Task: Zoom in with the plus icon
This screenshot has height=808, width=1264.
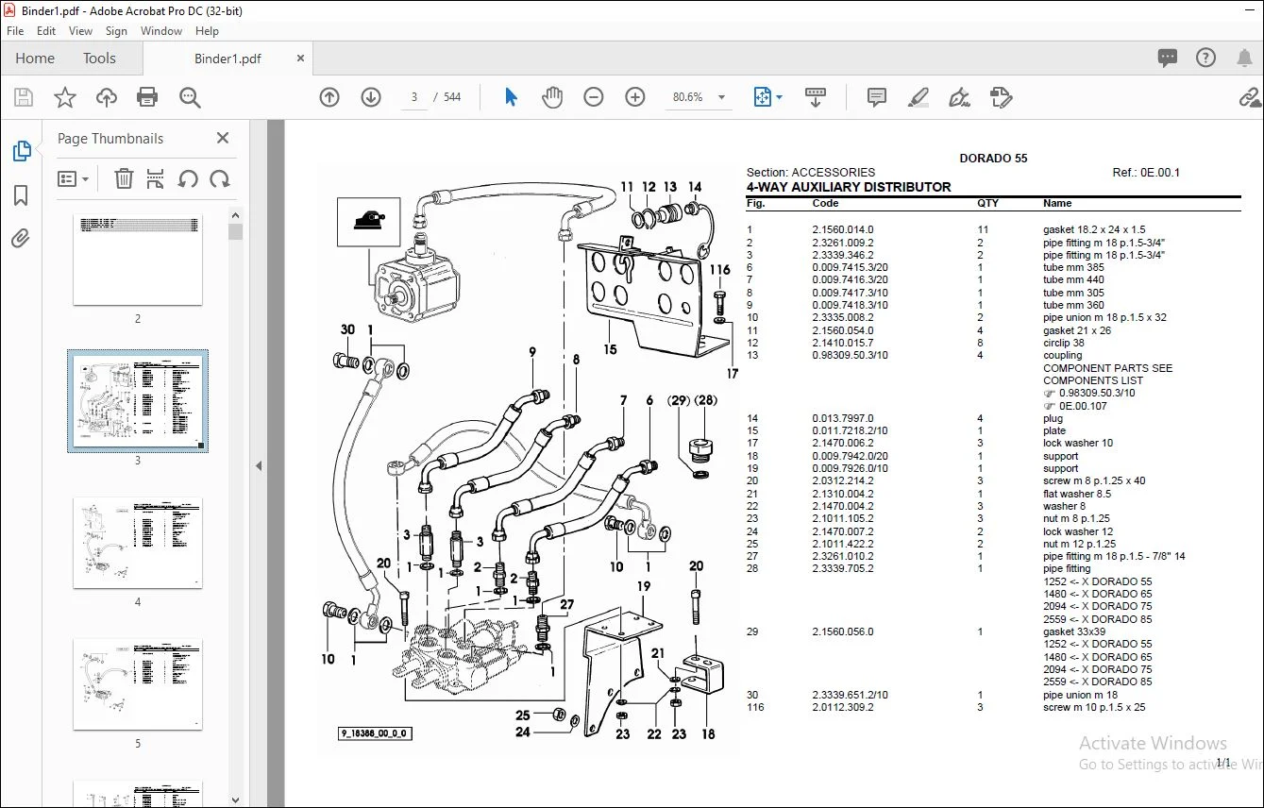Action: [x=635, y=97]
